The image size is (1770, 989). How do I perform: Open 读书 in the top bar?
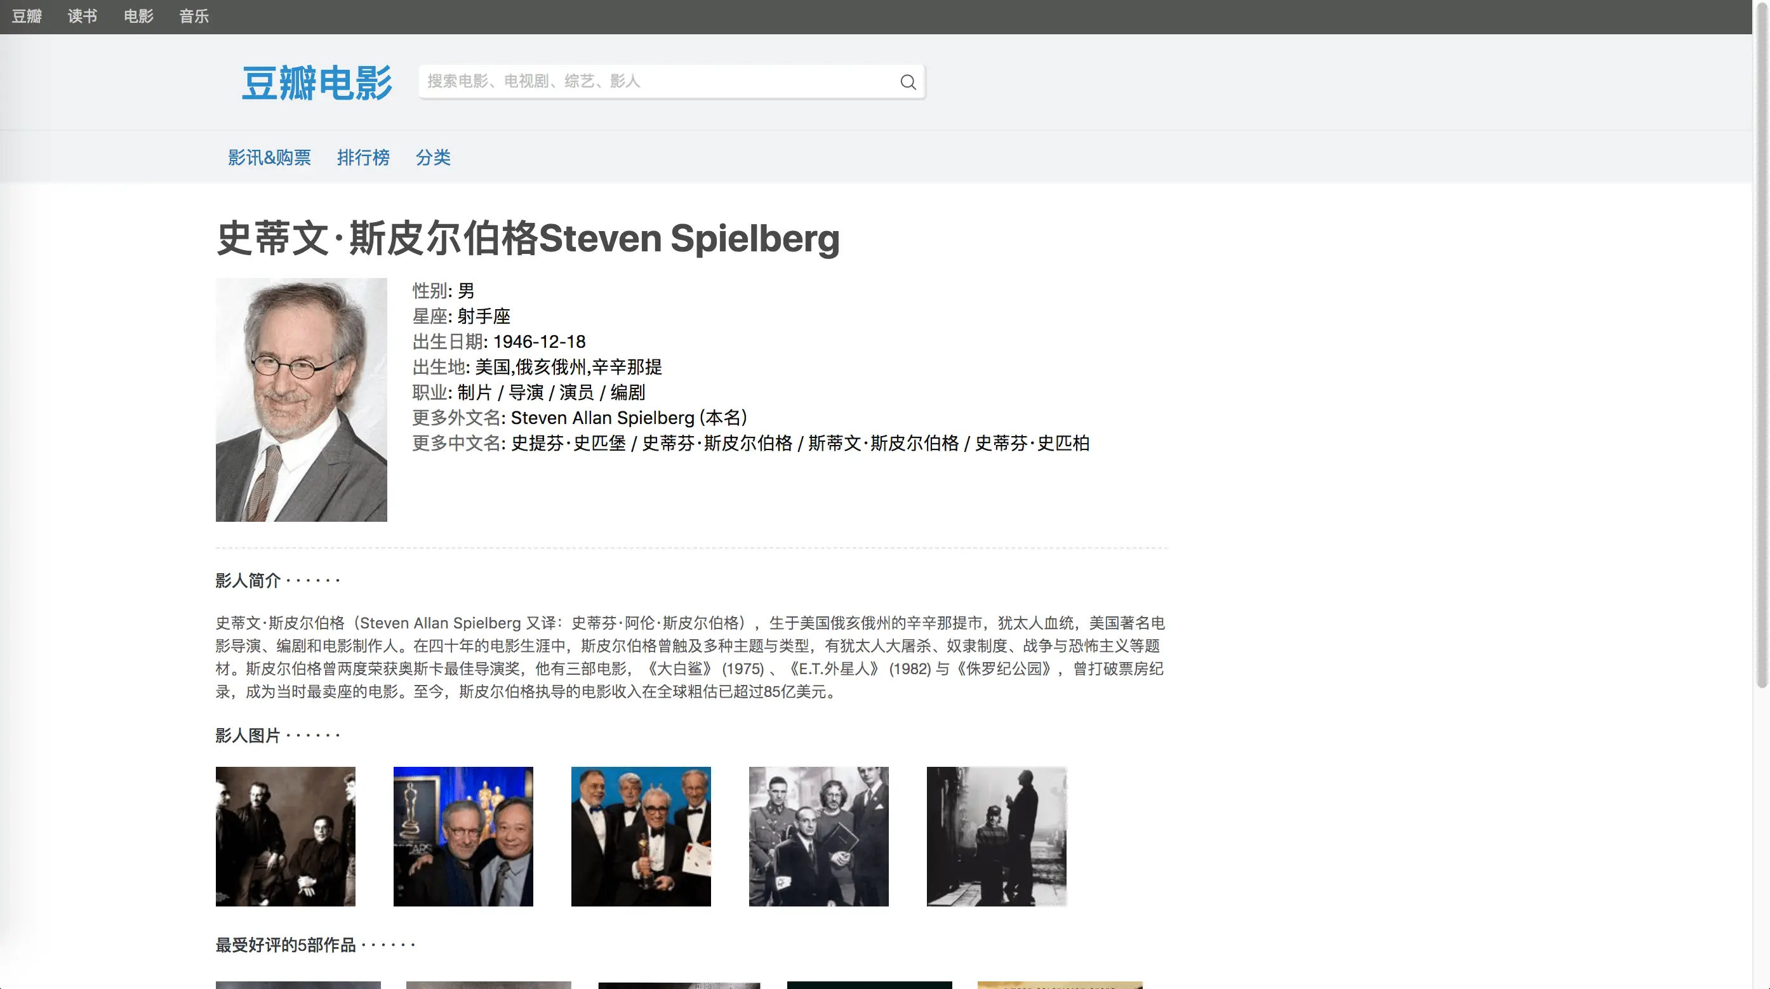point(83,17)
